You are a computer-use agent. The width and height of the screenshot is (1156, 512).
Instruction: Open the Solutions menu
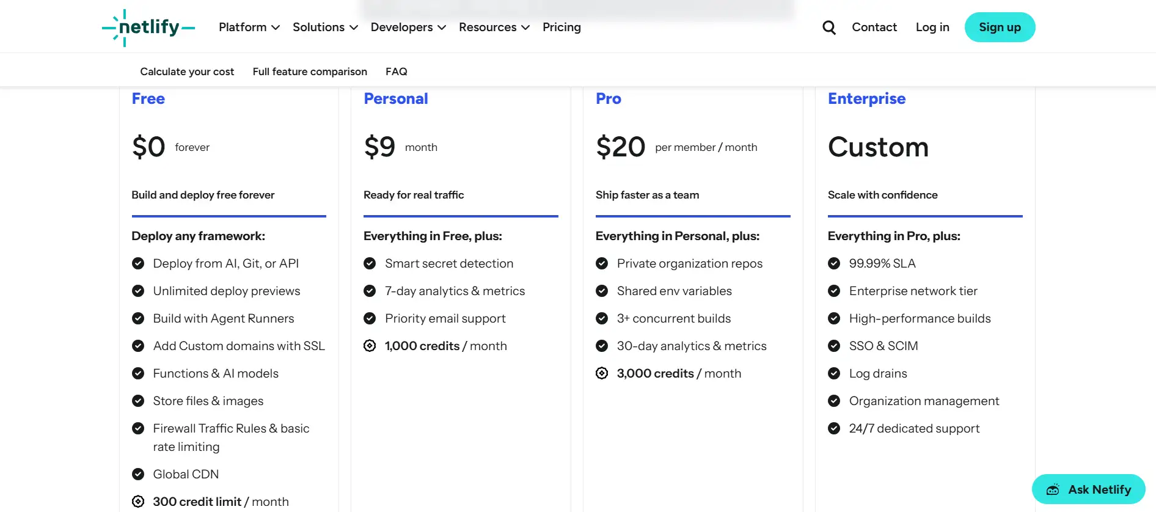[324, 27]
